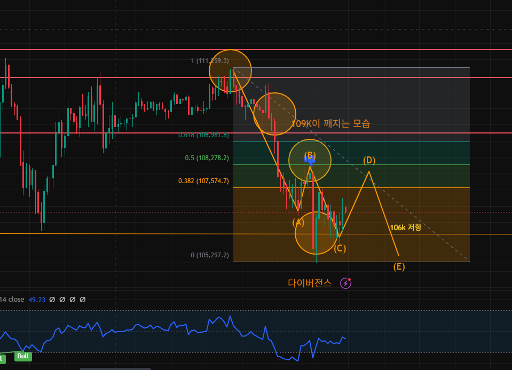The height and width of the screenshot is (370, 512).
Task: Click the horizontal scrollbar at the bottom
Action: [115, 368]
